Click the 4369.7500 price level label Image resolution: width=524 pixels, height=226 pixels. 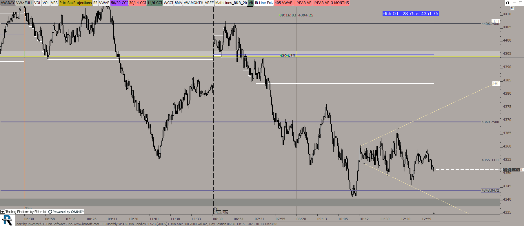490,122
